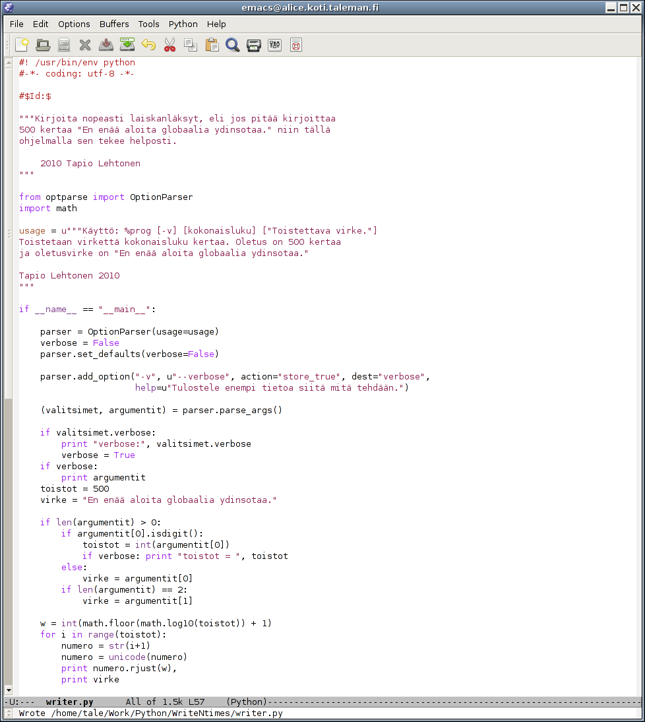Click the 'Wrote /home/tale/Work...' echo area message
645x722 pixels.
[150, 713]
